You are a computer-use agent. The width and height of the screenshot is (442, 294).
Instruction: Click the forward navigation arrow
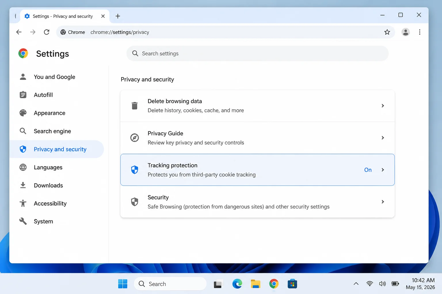33,32
